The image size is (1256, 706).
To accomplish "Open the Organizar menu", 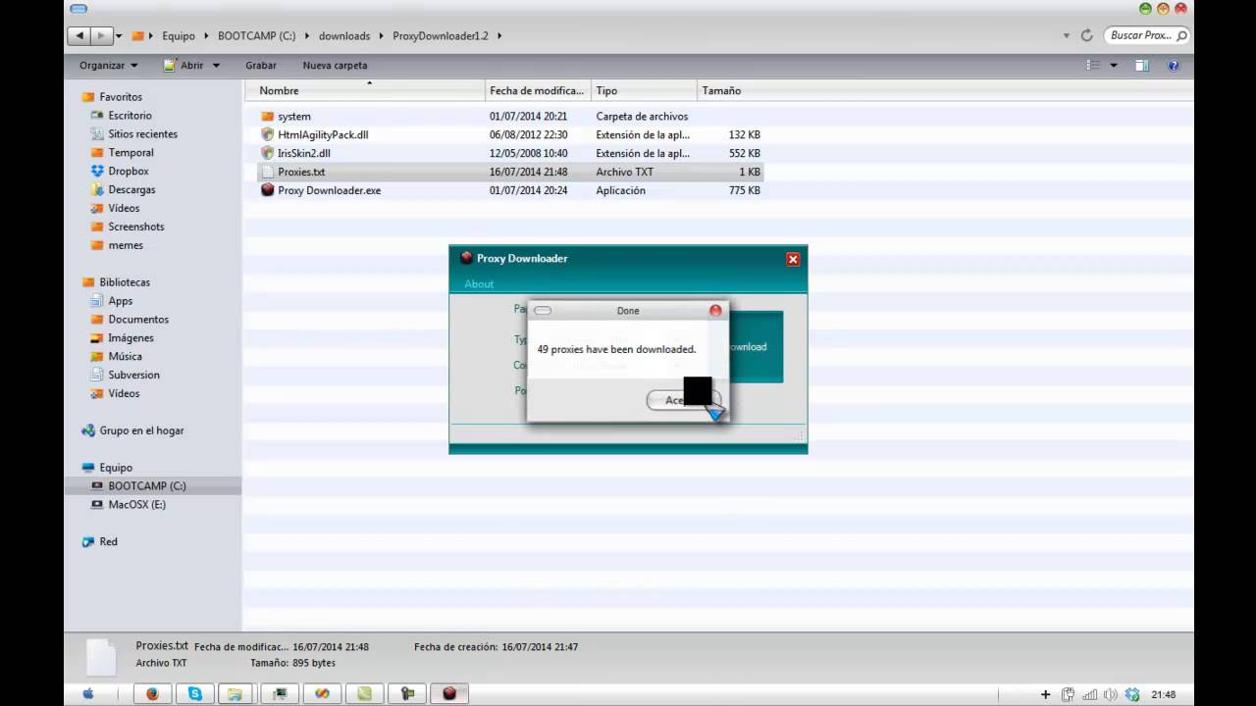I will (109, 66).
